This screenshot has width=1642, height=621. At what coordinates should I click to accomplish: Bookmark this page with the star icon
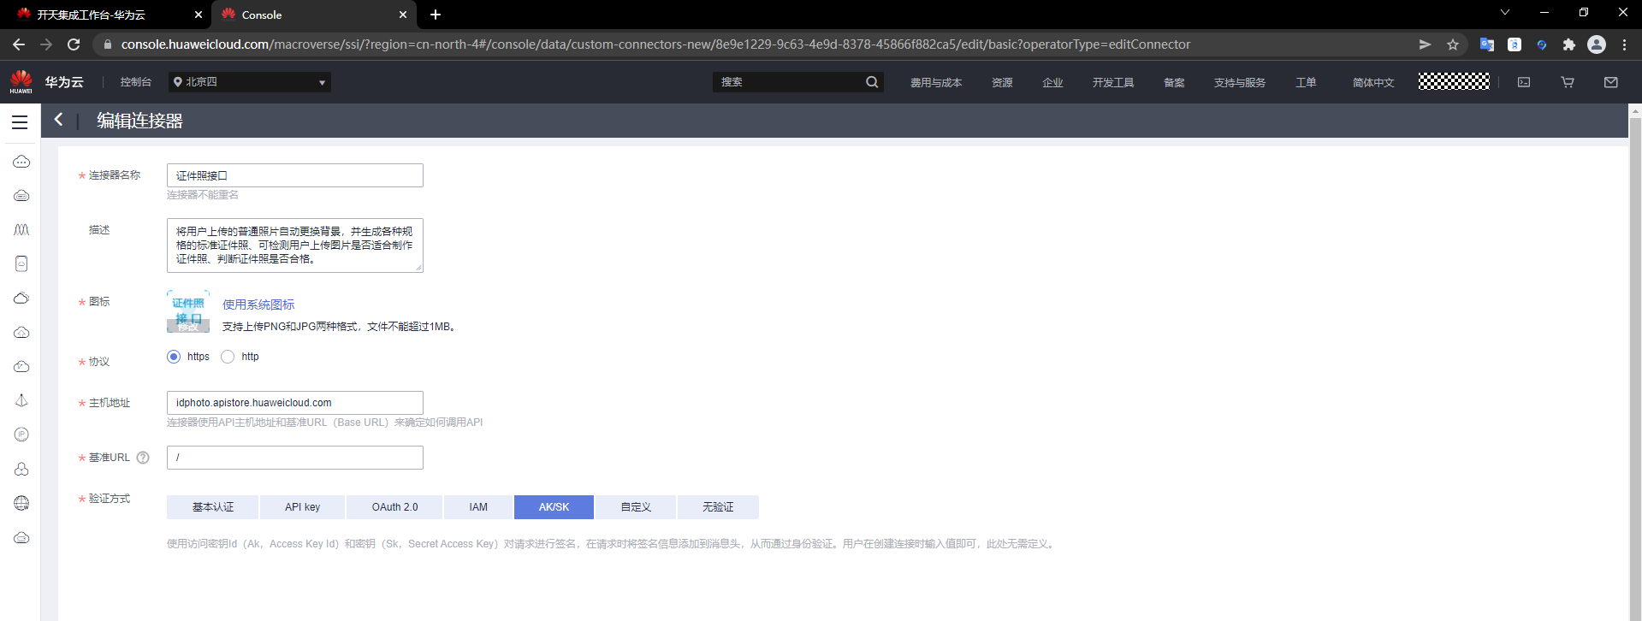coord(1453,44)
